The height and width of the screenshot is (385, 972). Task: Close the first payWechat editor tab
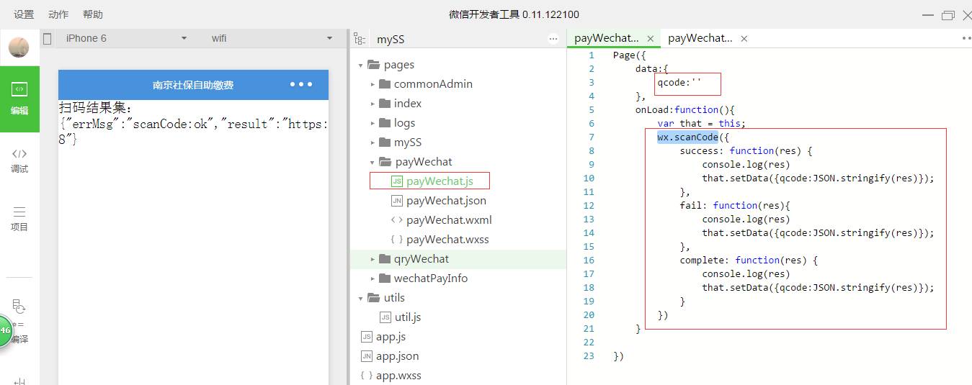[x=650, y=39]
